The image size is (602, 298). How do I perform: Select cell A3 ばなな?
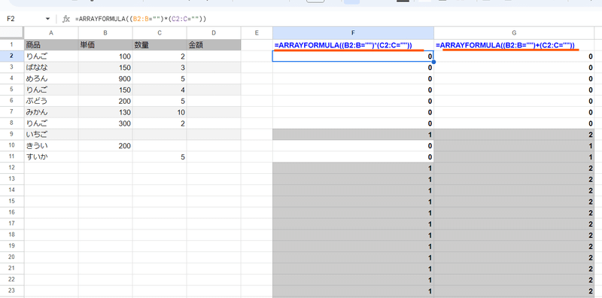(x=51, y=67)
